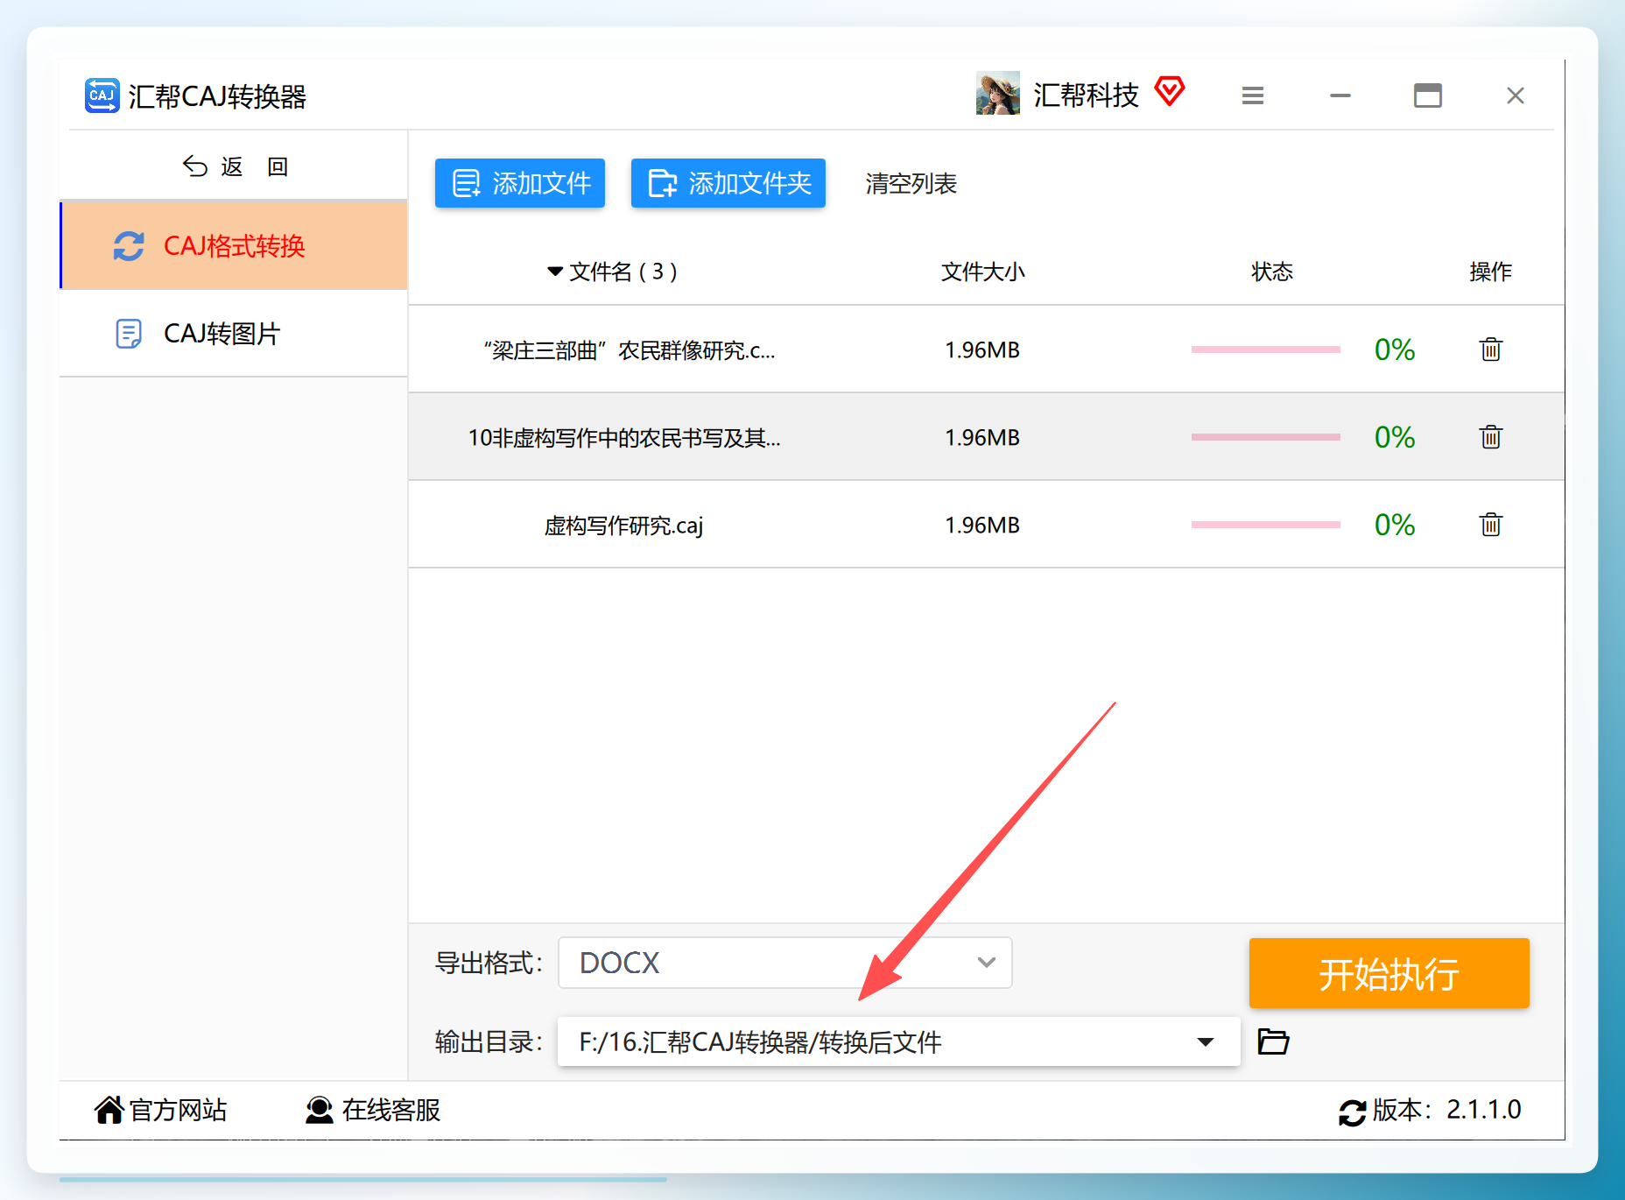The image size is (1625, 1200).
Task: Click the 状态 column header
Action: pos(1272,272)
